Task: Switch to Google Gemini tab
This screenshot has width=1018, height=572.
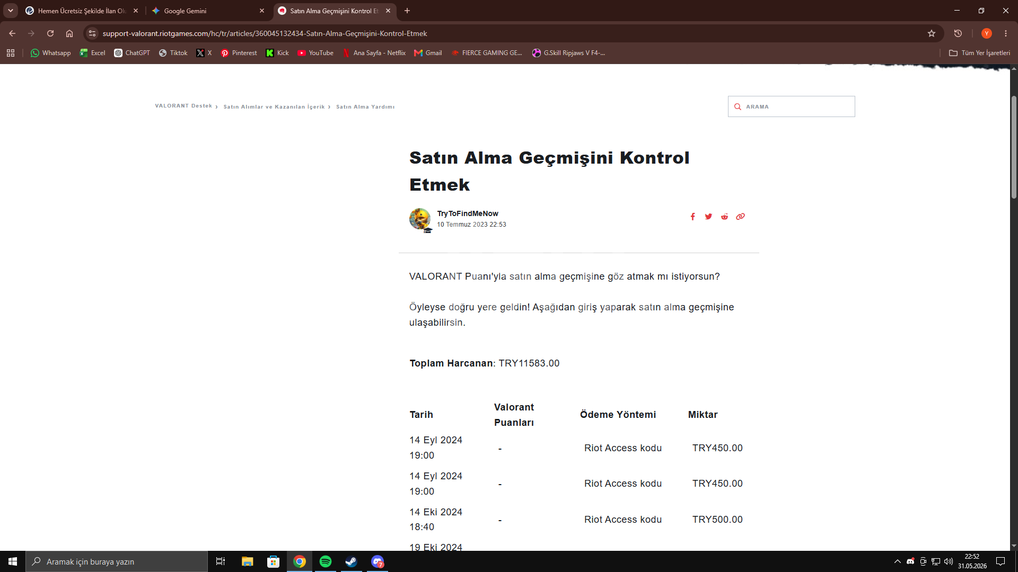Action: pos(208,11)
